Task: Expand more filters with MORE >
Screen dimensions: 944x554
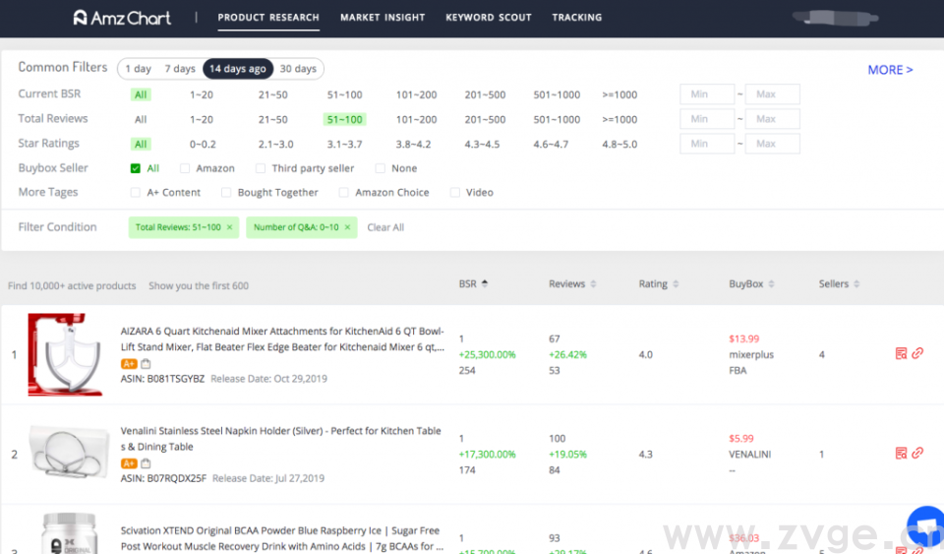Action: [890, 70]
